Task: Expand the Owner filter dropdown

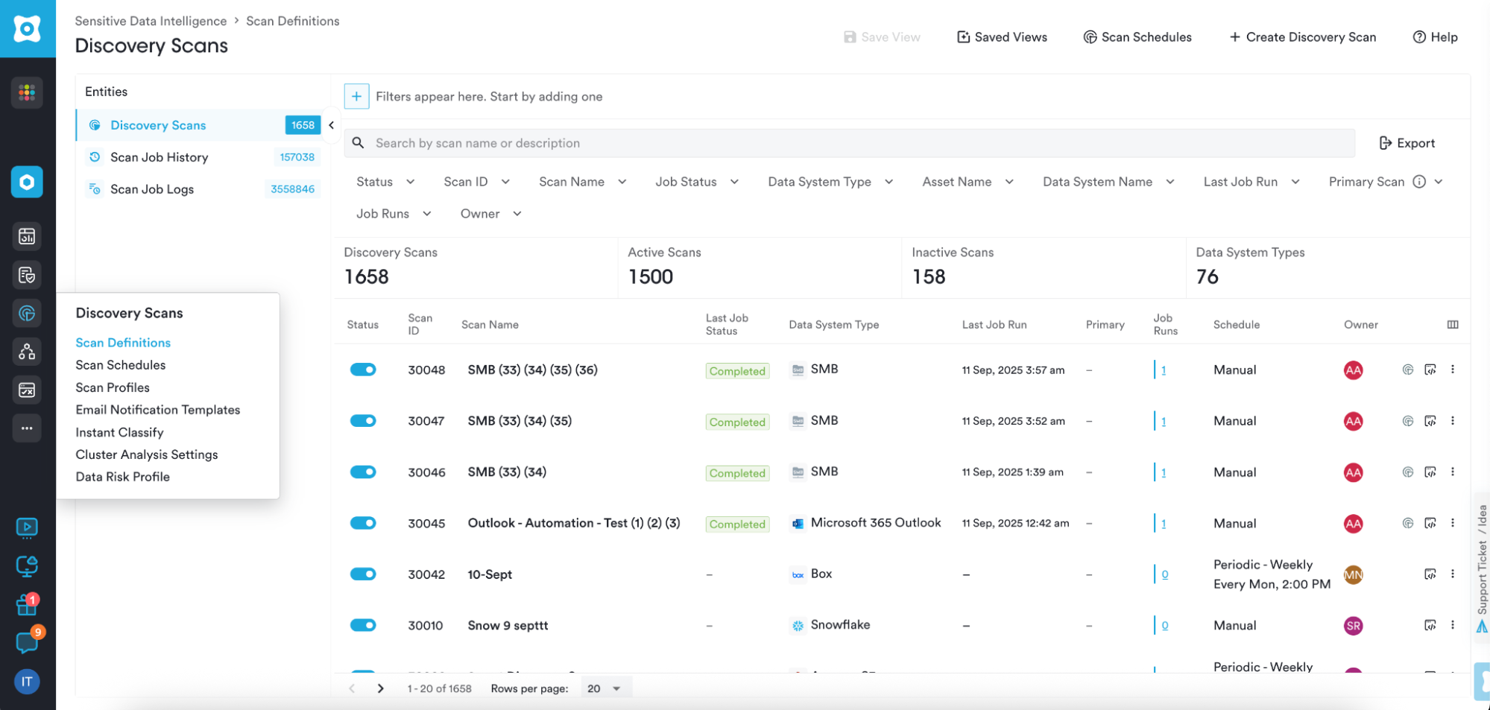Action: click(490, 214)
